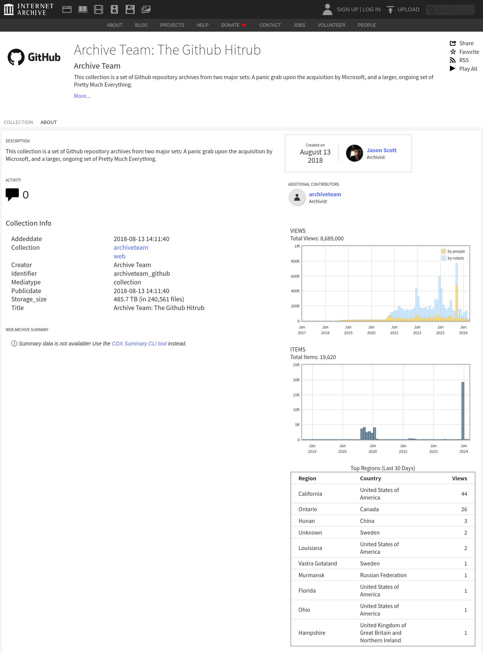Click the Share text link
483x654 pixels.
click(x=466, y=43)
